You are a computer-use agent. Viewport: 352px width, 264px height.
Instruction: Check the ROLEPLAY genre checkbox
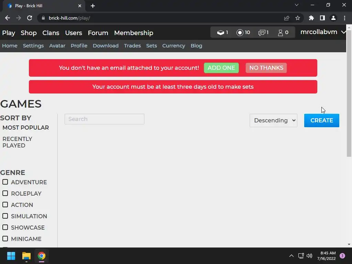[x=5, y=193]
